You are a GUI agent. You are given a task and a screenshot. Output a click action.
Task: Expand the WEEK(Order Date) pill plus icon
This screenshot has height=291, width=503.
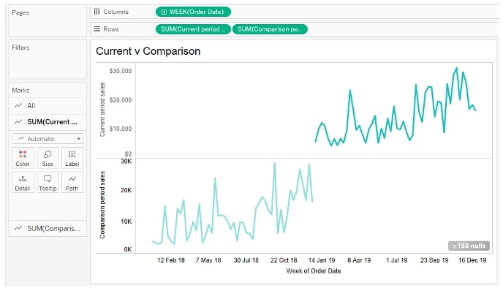164,12
